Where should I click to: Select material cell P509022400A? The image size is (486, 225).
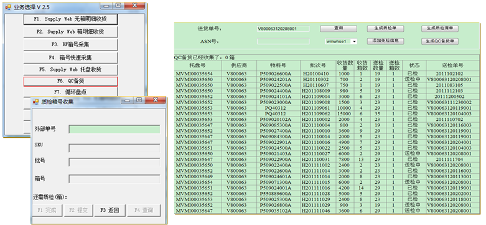[x=276, y=165]
